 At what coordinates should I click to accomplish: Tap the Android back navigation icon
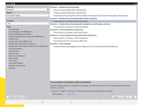[101, 102]
